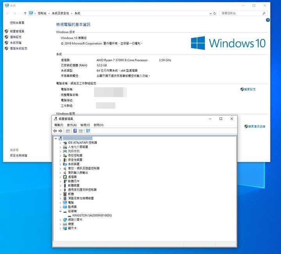
Task: Open 控制台首頁 link
Action: pos(17,23)
